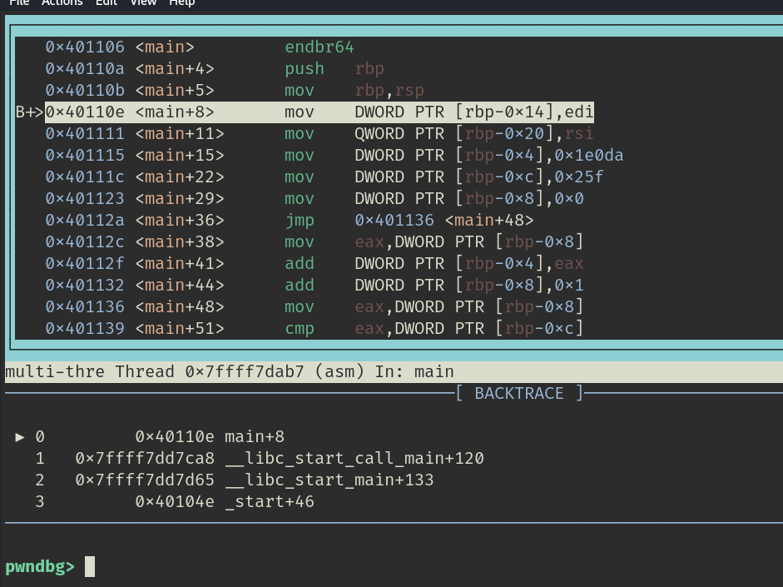Click the jump target 0x401136 <main+48>

point(444,221)
